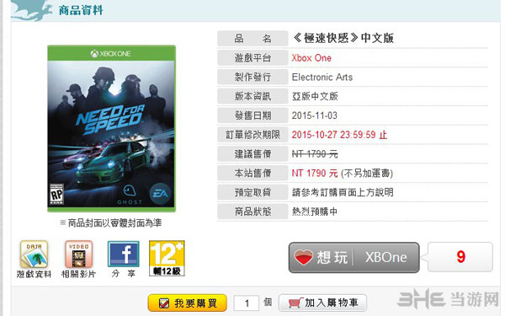
Task: Add item with 加入購物車 button
Action: tap(322, 303)
